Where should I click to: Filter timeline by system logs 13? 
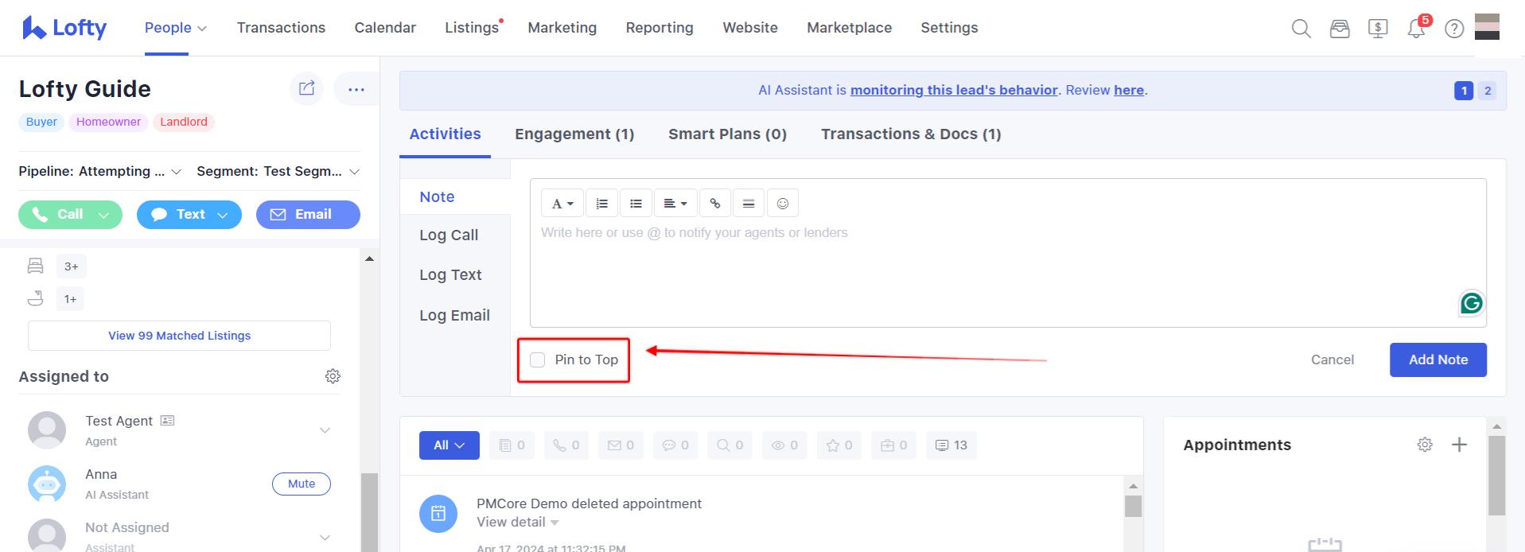coord(951,445)
